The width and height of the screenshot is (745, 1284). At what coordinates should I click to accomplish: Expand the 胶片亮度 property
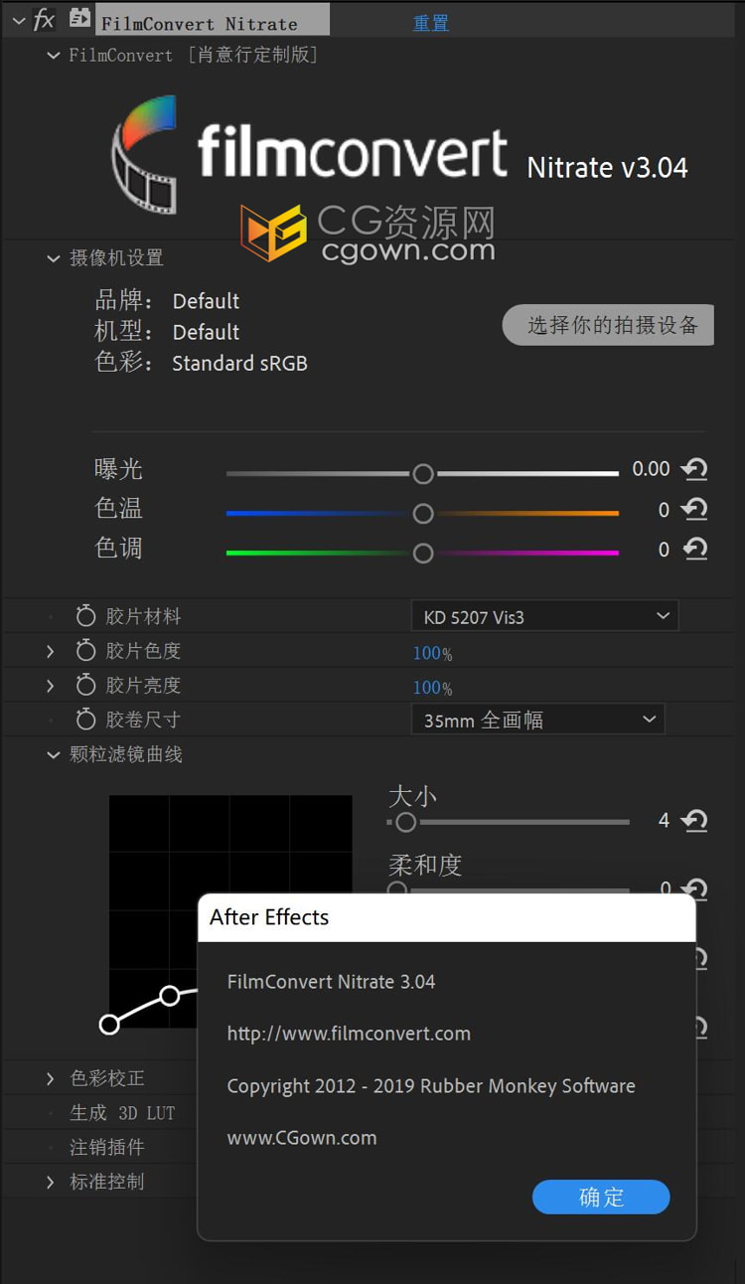click(51, 686)
